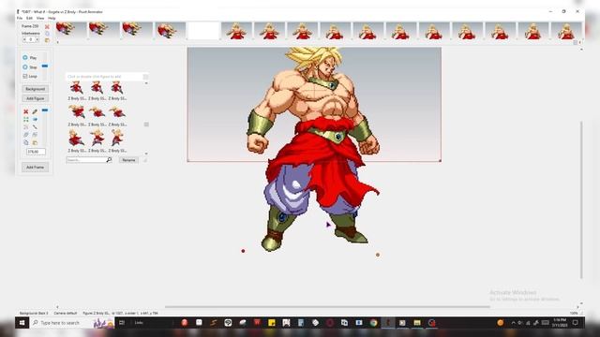The height and width of the screenshot is (337, 600).
Task: Click the copy frame icon below red X
Action: pos(47,34)
